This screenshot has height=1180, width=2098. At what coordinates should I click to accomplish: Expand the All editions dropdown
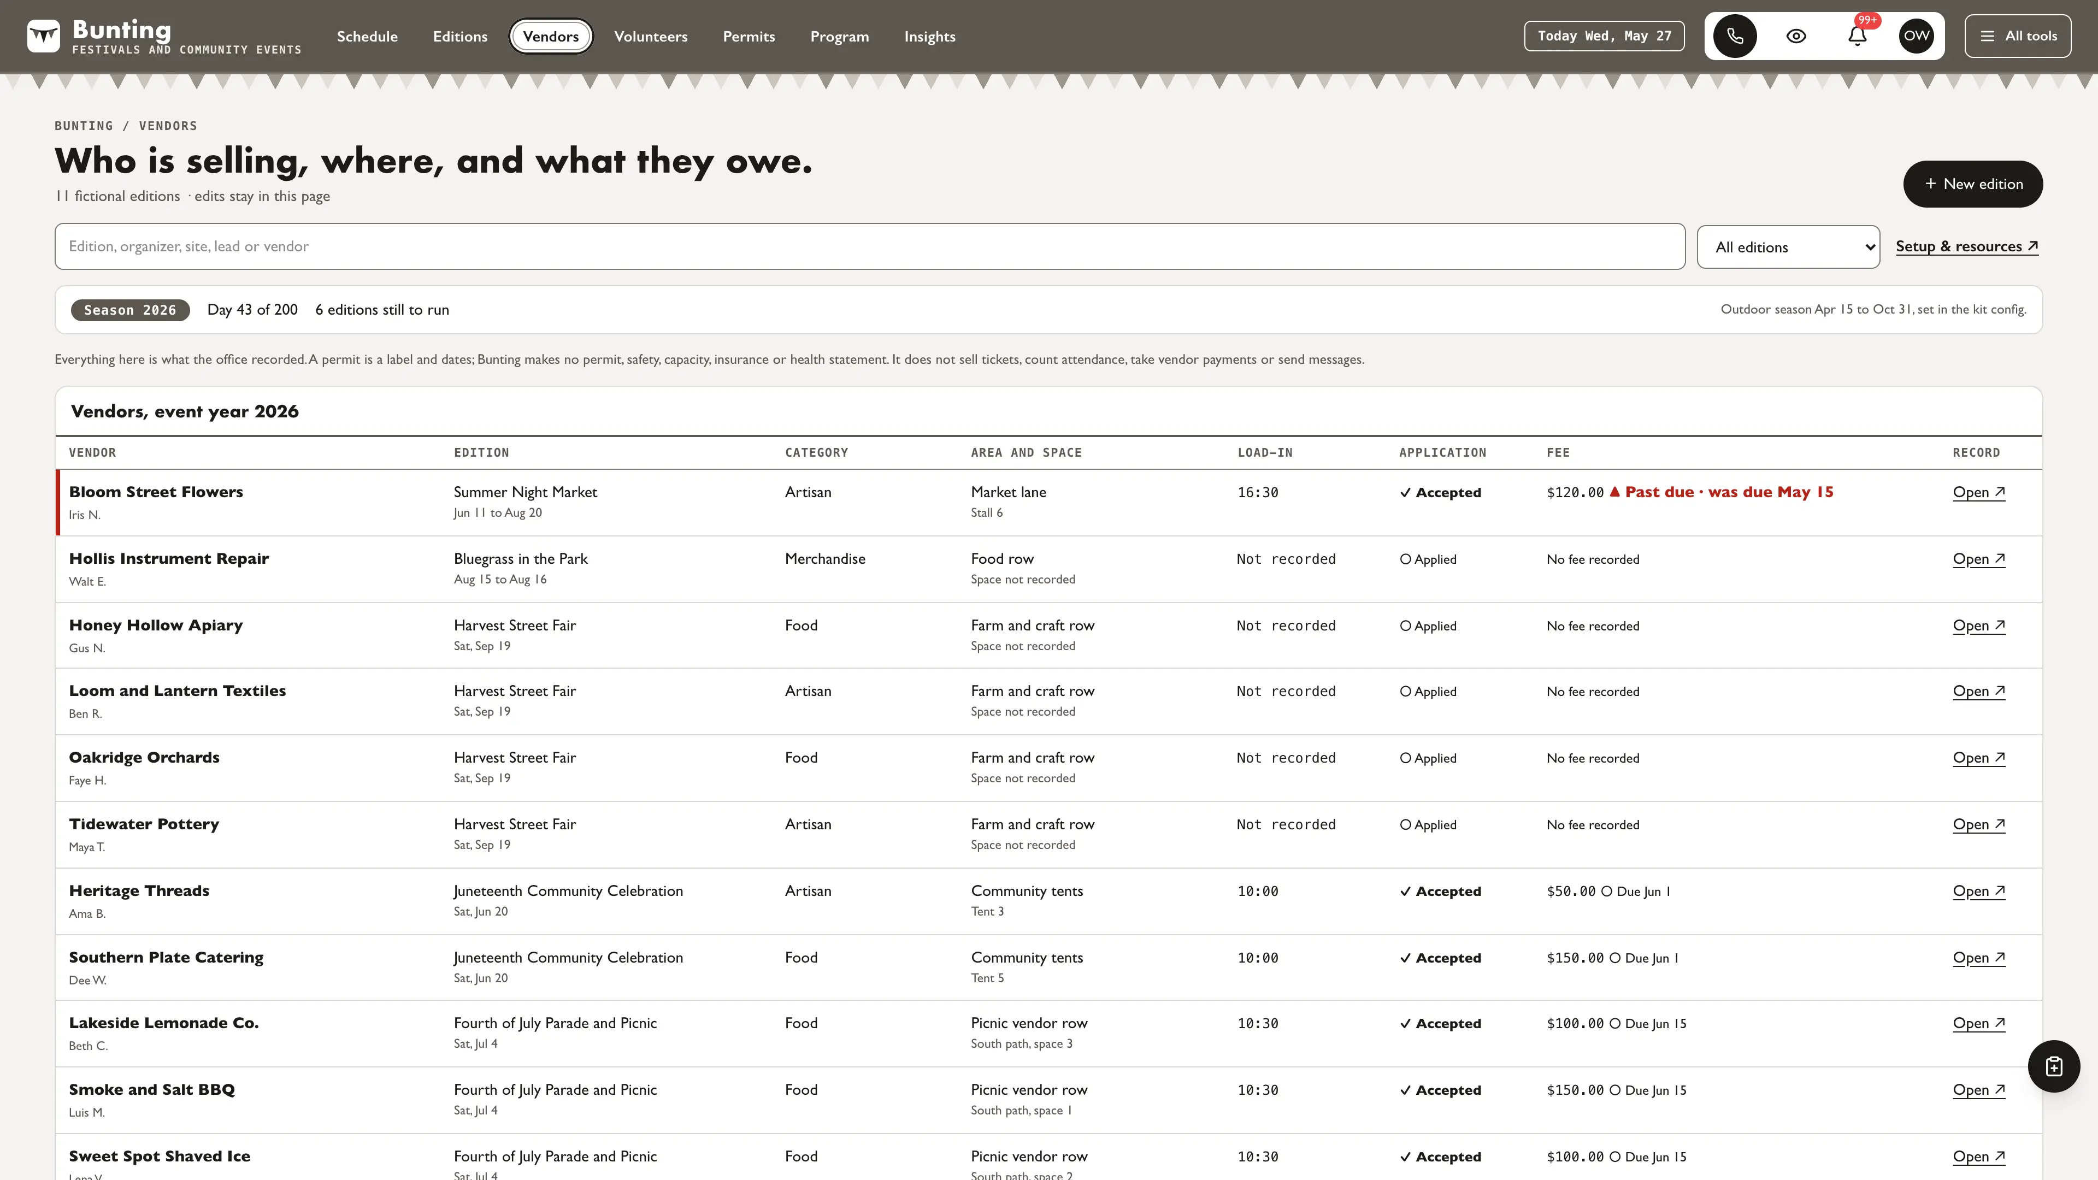pos(1788,247)
